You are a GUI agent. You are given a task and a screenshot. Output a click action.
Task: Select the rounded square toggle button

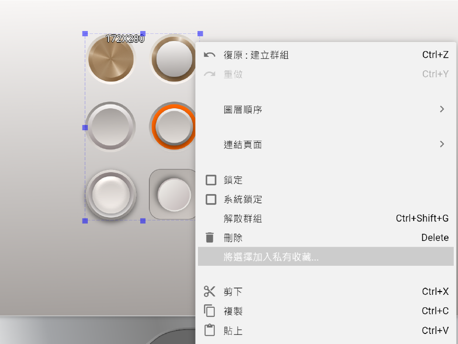click(x=173, y=194)
